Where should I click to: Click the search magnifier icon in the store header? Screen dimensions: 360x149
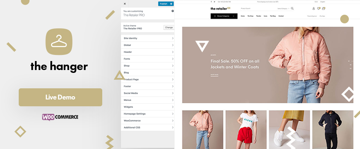point(292,9)
